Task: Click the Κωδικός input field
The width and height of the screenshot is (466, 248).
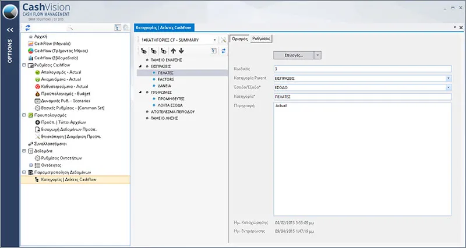Action: [362, 69]
